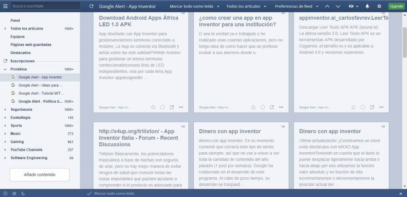
Task: Select the middle theme icon in footer
Action: pos(14,193)
